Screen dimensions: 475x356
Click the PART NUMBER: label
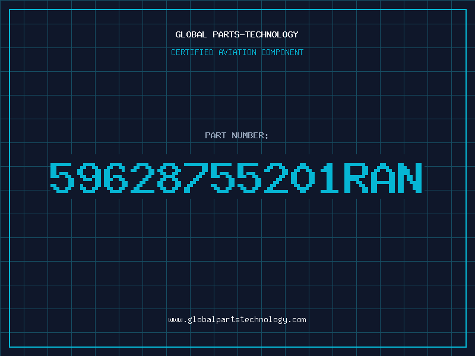point(237,135)
